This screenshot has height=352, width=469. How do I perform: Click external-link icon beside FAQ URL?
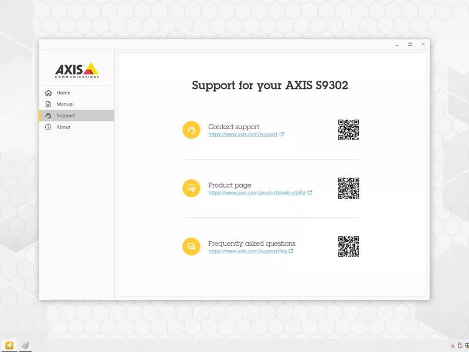291,251
